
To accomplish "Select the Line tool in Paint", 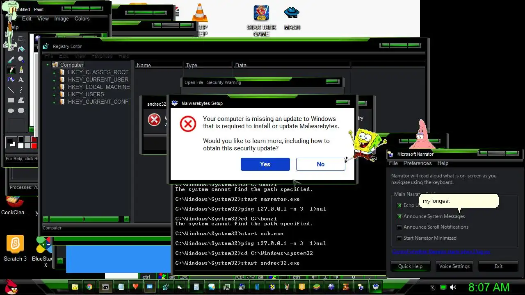I will [11, 90].
